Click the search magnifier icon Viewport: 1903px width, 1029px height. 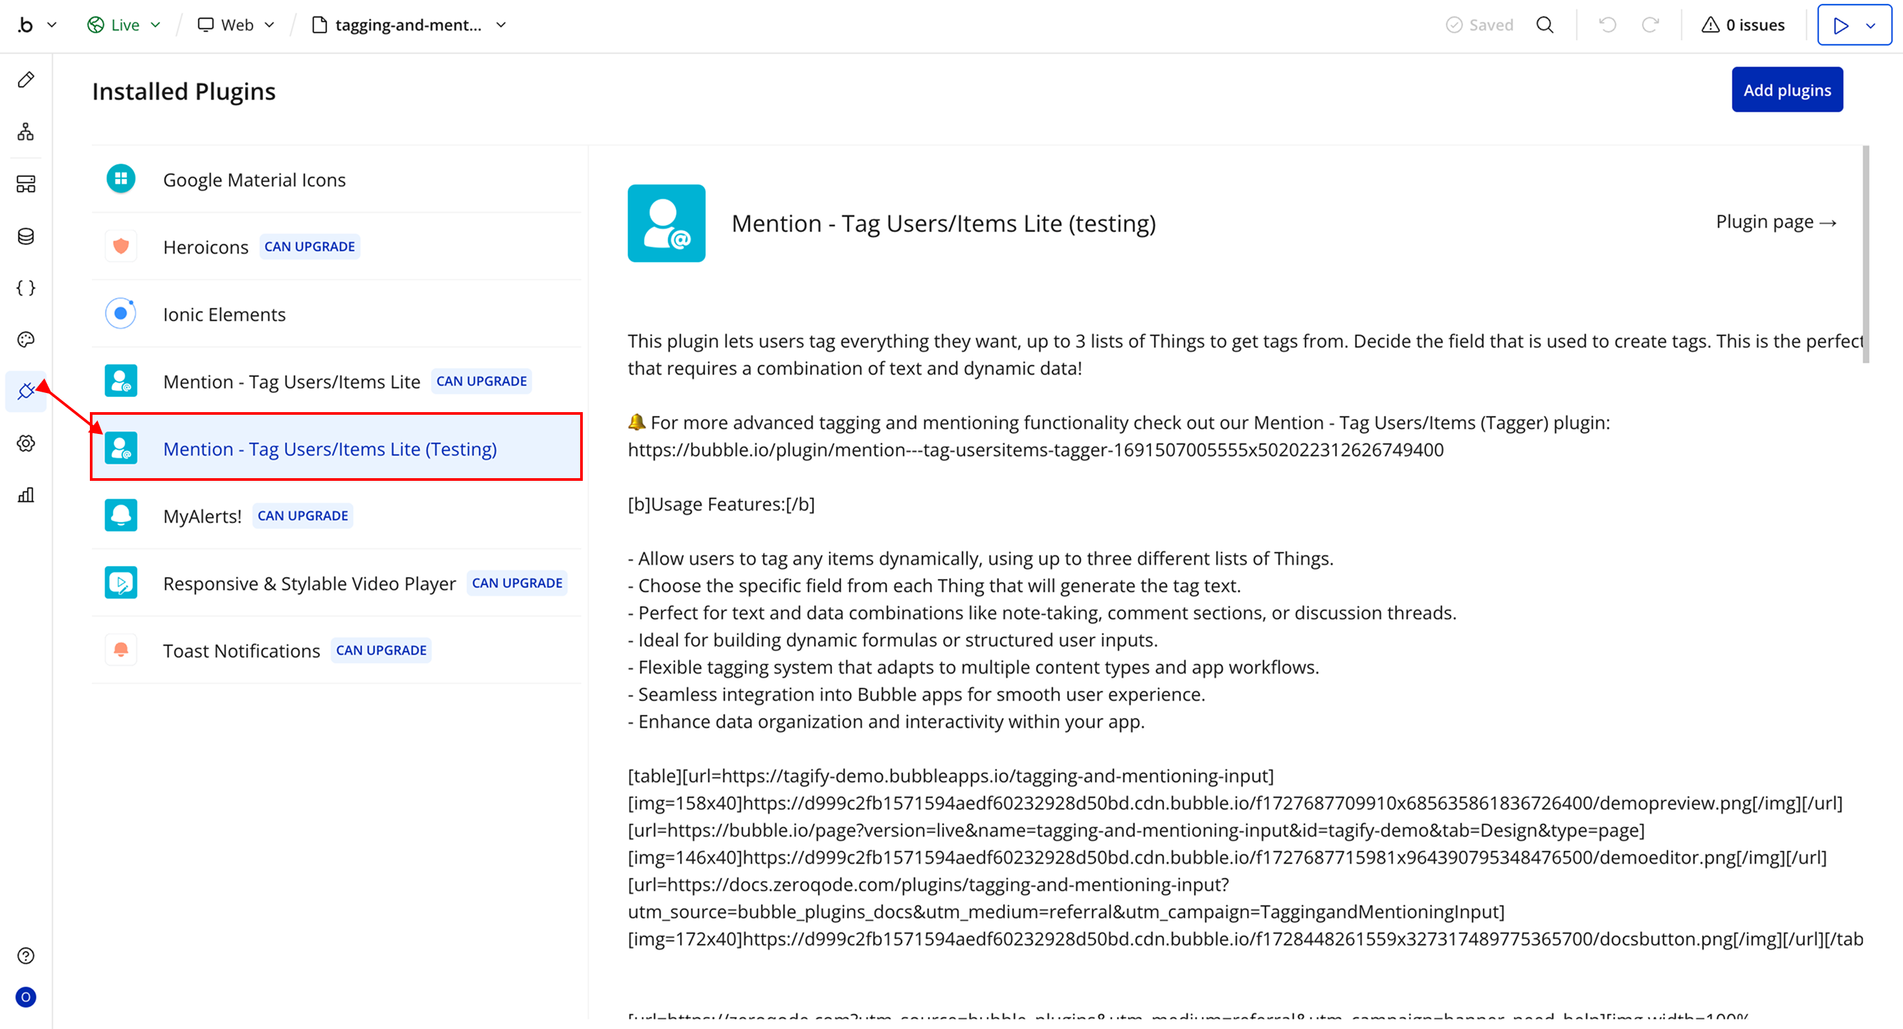[1545, 25]
